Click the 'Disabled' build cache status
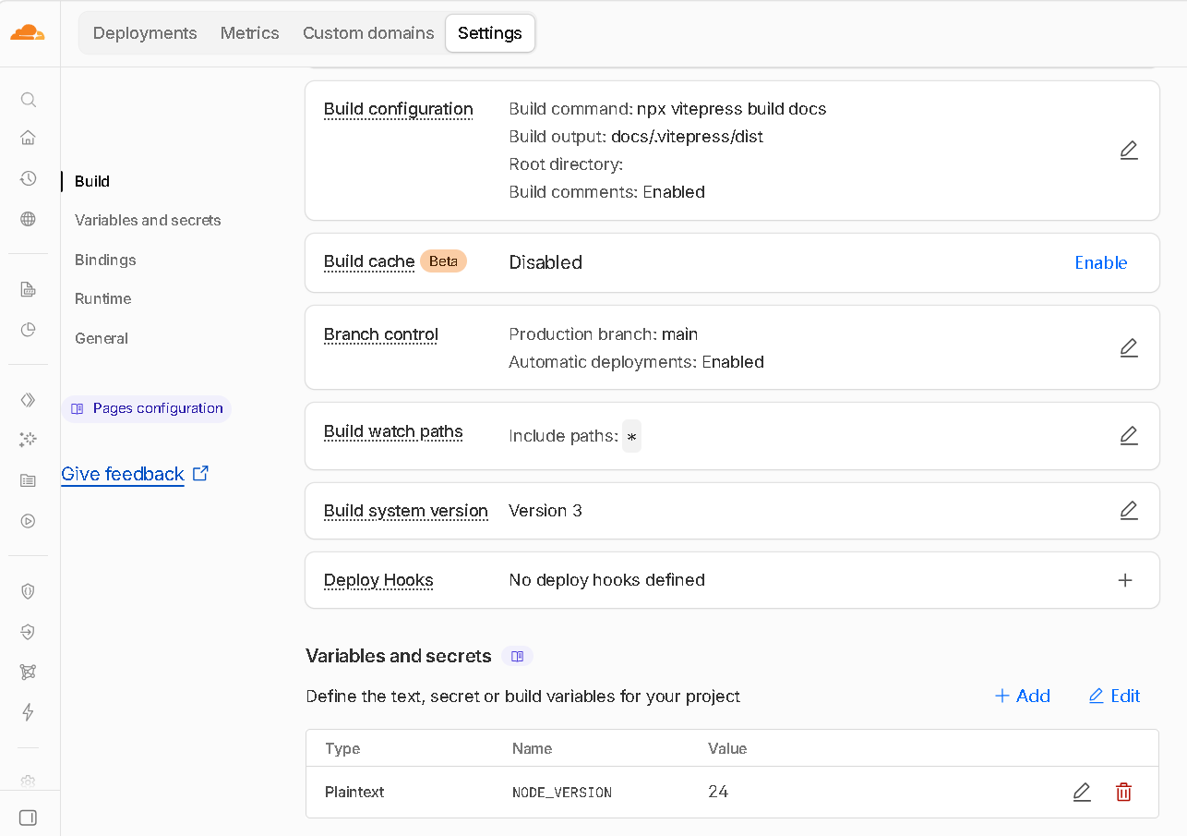Viewport: 1187px width, 836px height. [546, 262]
